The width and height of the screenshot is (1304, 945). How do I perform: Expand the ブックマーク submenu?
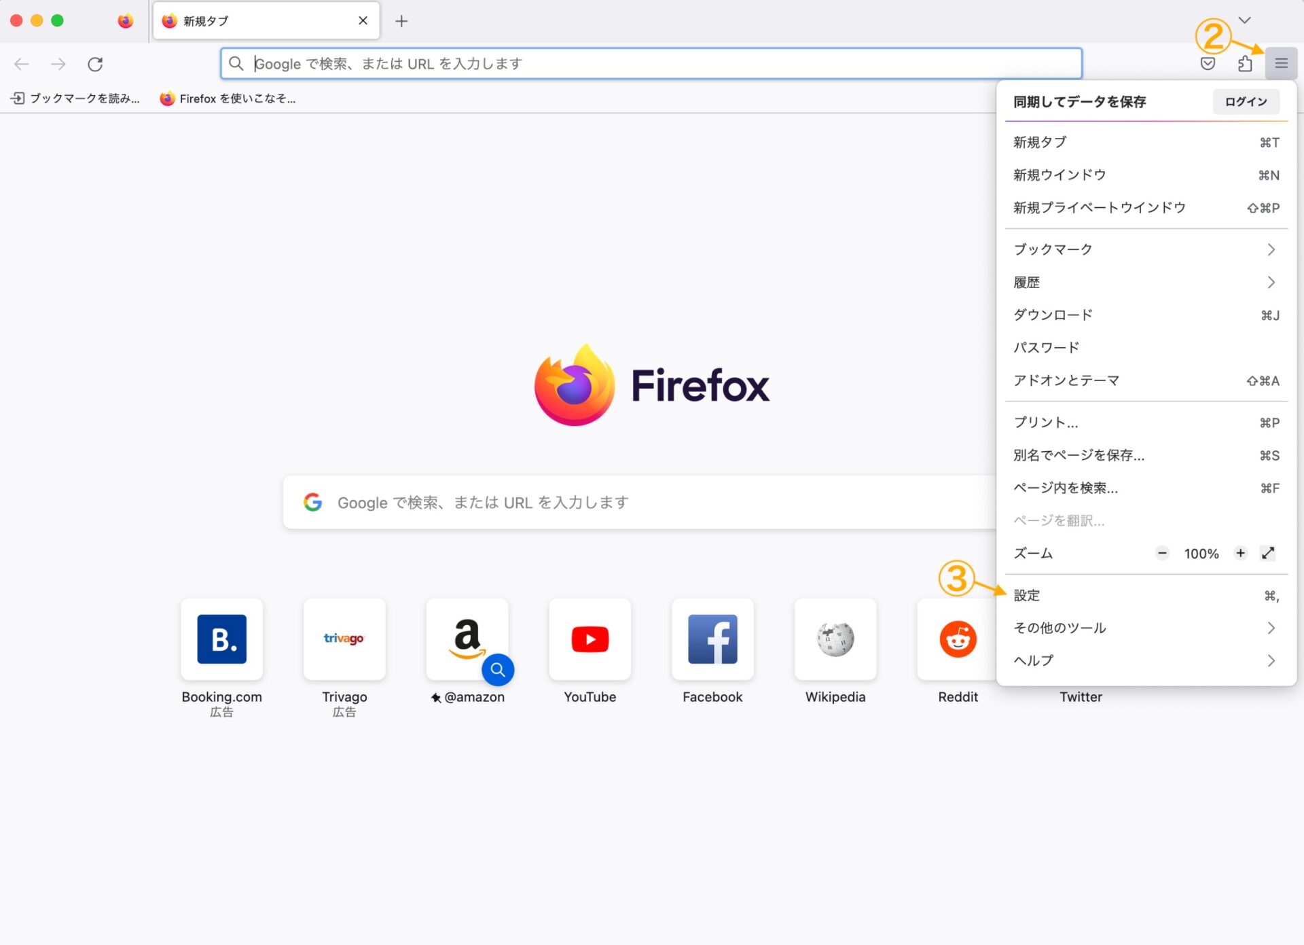tap(1146, 249)
